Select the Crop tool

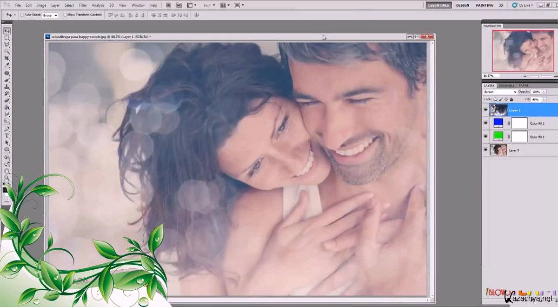point(7,59)
